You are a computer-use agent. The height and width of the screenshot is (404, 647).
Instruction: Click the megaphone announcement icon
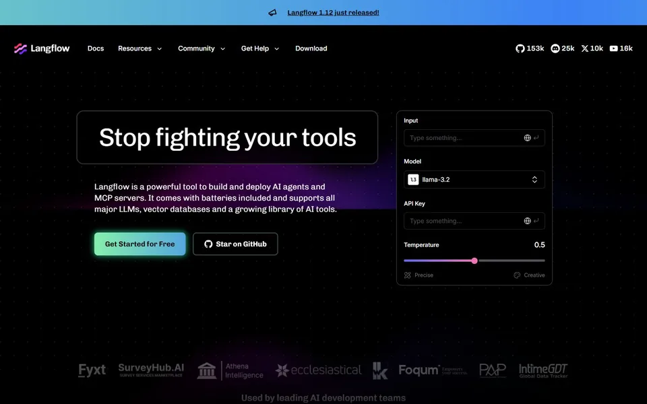[x=272, y=13]
